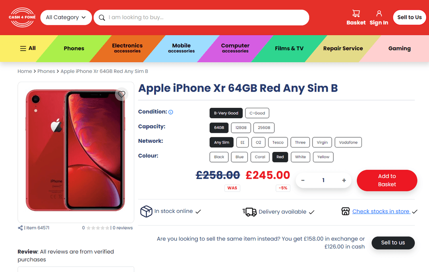429x272 pixels.
Task: Open the All hamburger menu icon
Action: pyautogui.click(x=23, y=49)
